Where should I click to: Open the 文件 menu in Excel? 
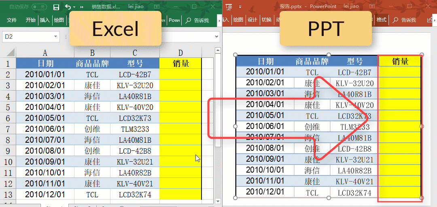(12, 20)
